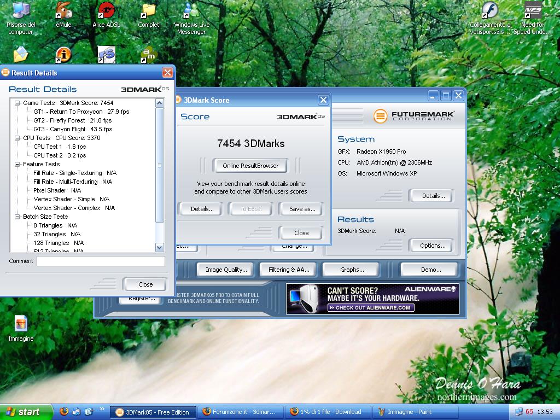Open the Collegamento a yetisports3 Flash shortcut
This screenshot has height=420, width=560.
pyautogui.click(x=490, y=18)
